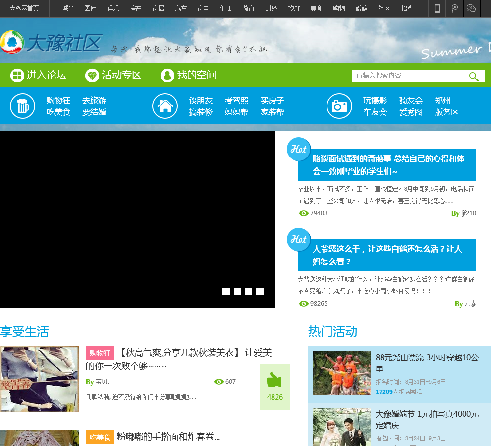Select 汽车 in the top navigation

tap(181, 8)
